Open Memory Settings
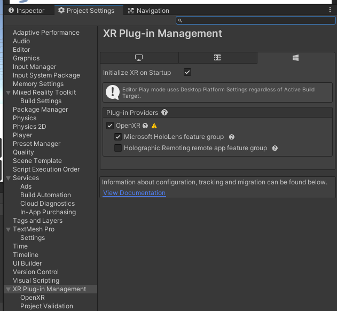Viewport: 337px width, 311px height. click(x=38, y=84)
